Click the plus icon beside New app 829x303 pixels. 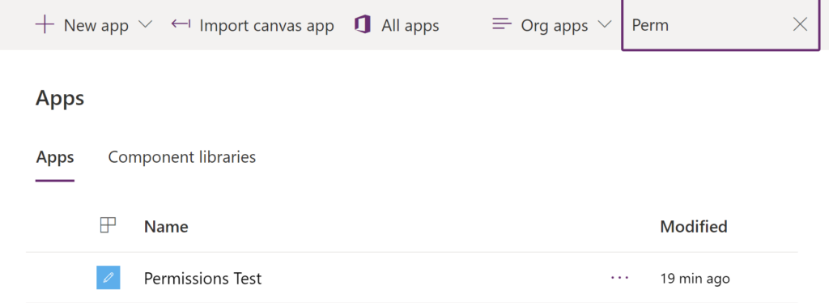click(x=45, y=25)
